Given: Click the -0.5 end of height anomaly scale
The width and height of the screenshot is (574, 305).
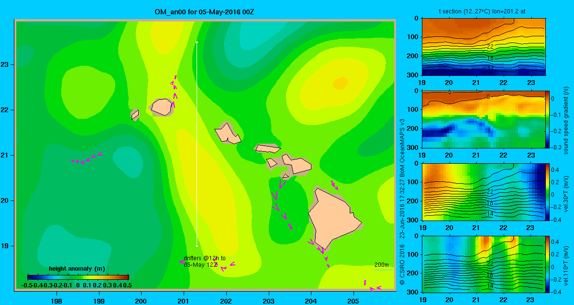Looking at the screenshot, I should coord(27,285).
